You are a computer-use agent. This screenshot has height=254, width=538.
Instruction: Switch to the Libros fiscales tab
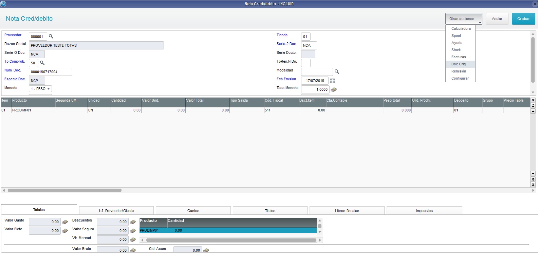click(x=347, y=211)
